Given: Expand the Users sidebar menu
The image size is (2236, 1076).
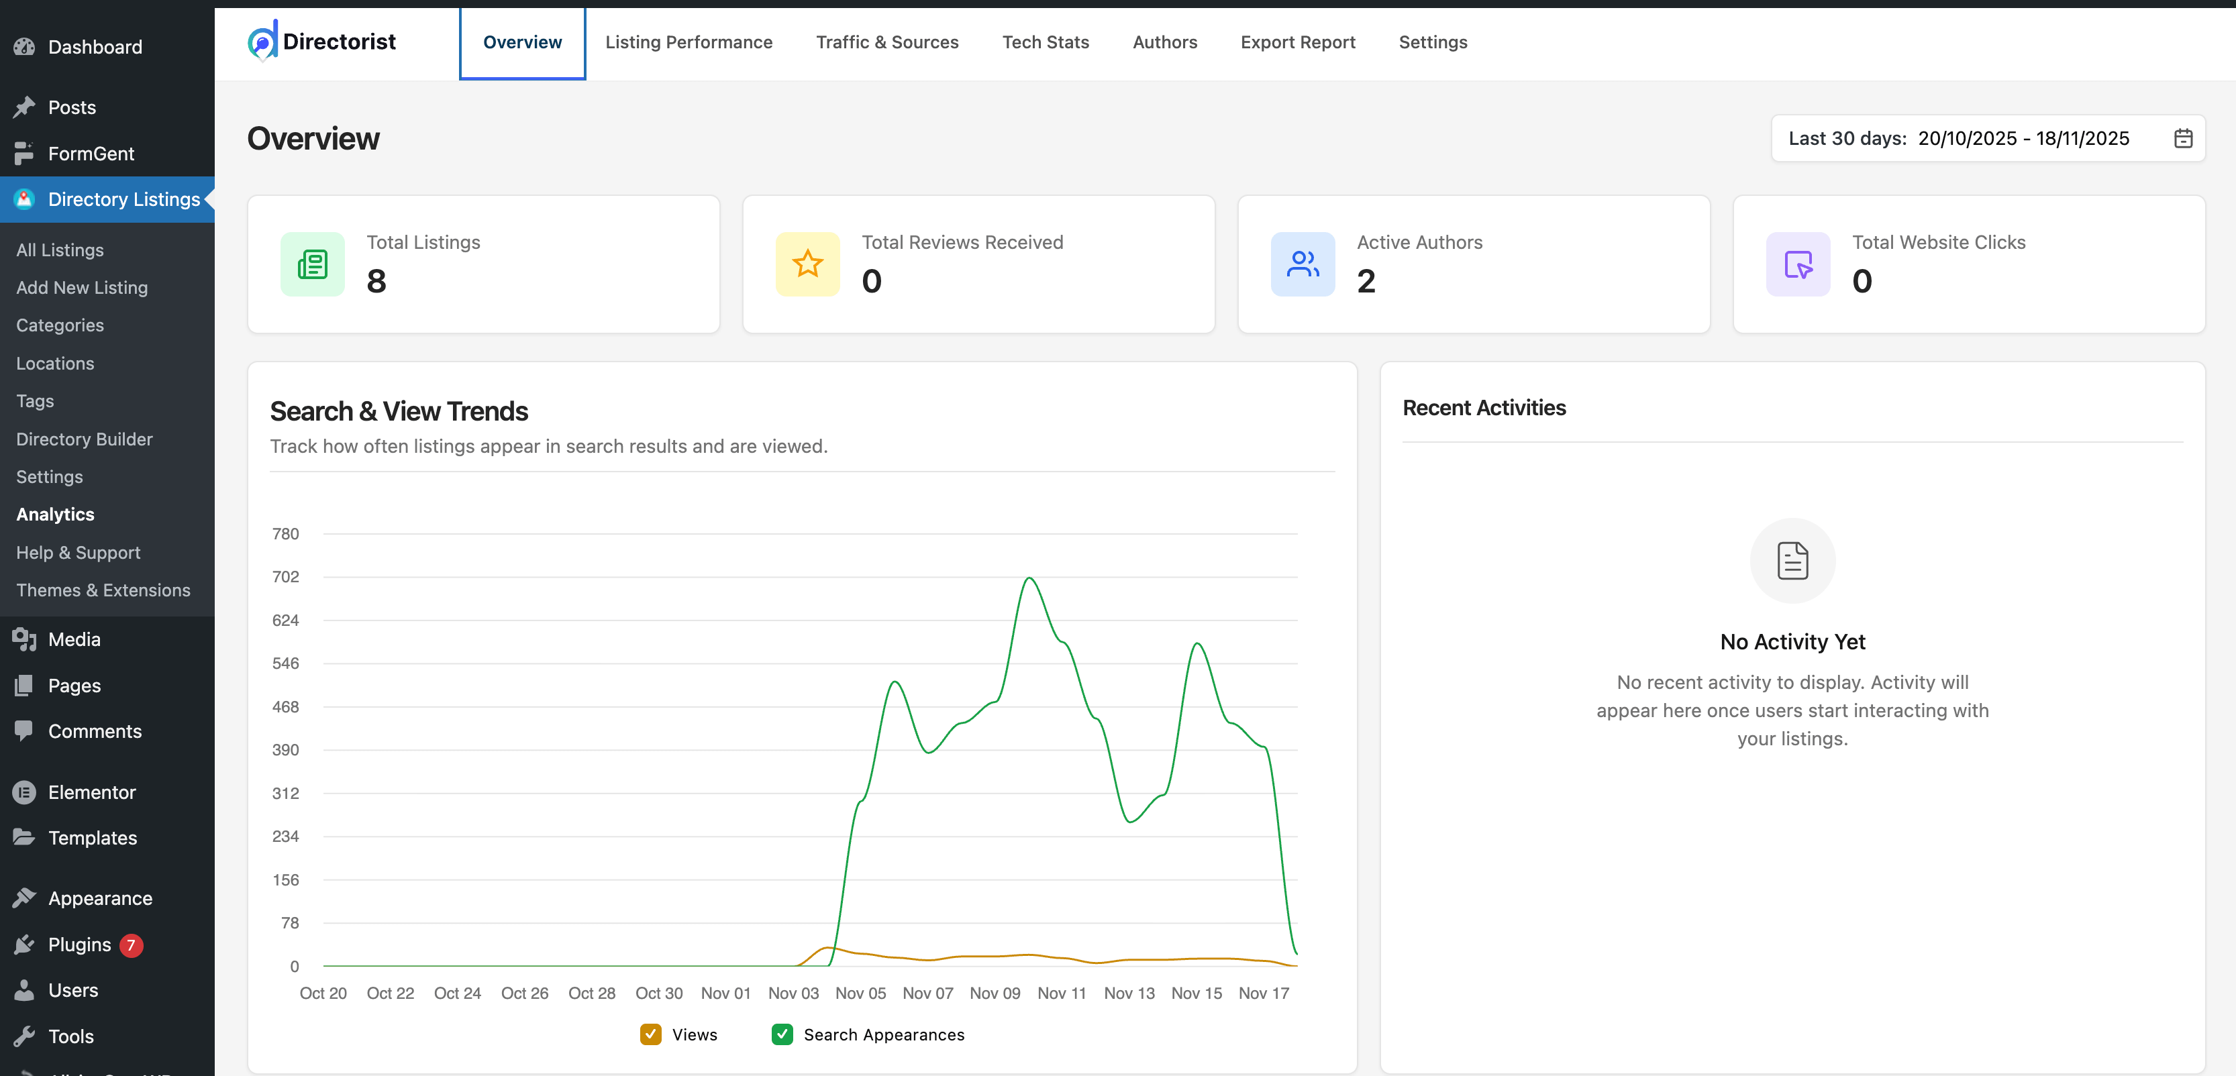Looking at the screenshot, I should pos(73,990).
